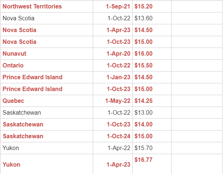Click the $15.50 wage cell
The width and height of the screenshot is (224, 174).
[144, 66]
